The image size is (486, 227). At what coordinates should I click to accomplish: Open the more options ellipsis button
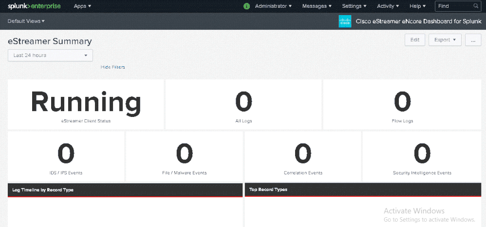(473, 39)
